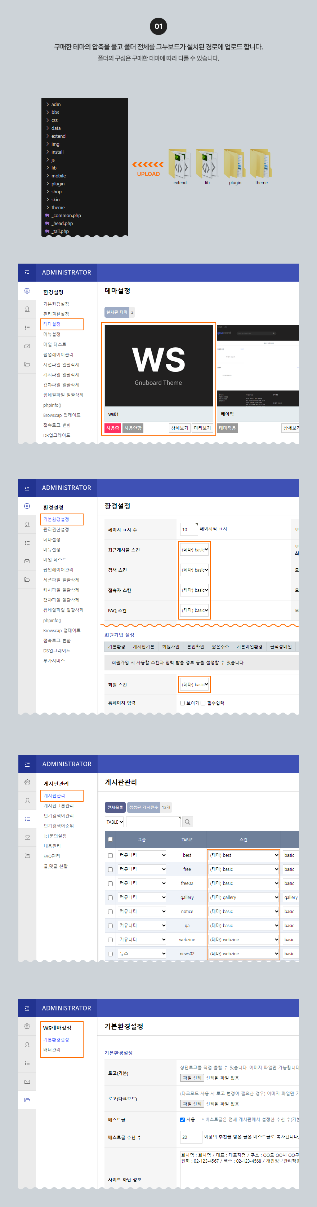Viewport: 317px width, 1207px height.
Task: Open the 최근게시물 스킨 dropdown
Action: click(195, 550)
